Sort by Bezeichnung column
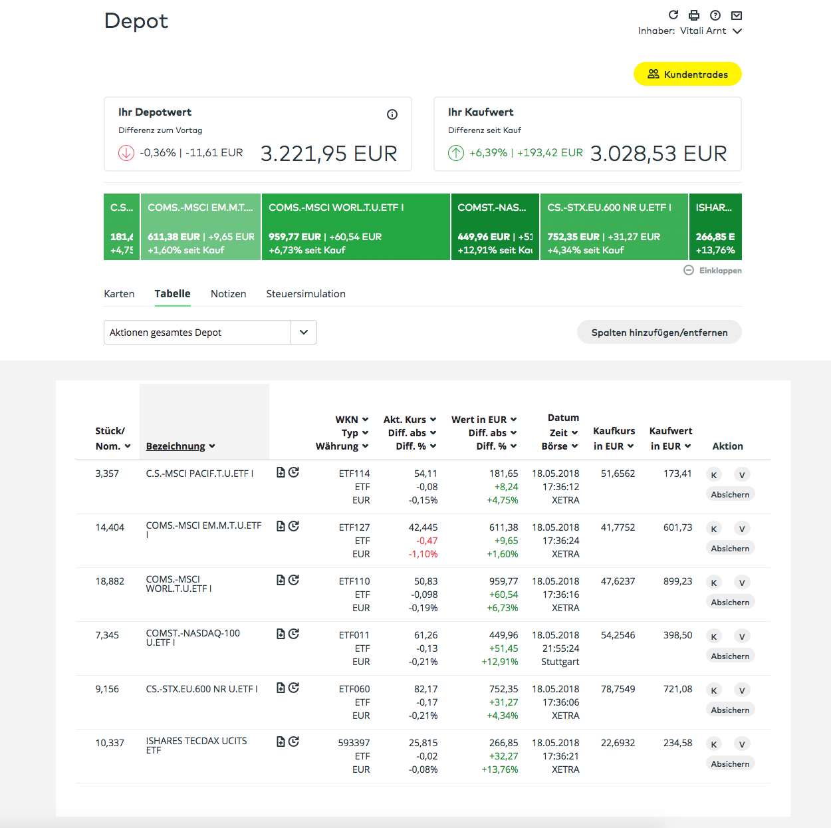The image size is (831, 828). [x=180, y=446]
